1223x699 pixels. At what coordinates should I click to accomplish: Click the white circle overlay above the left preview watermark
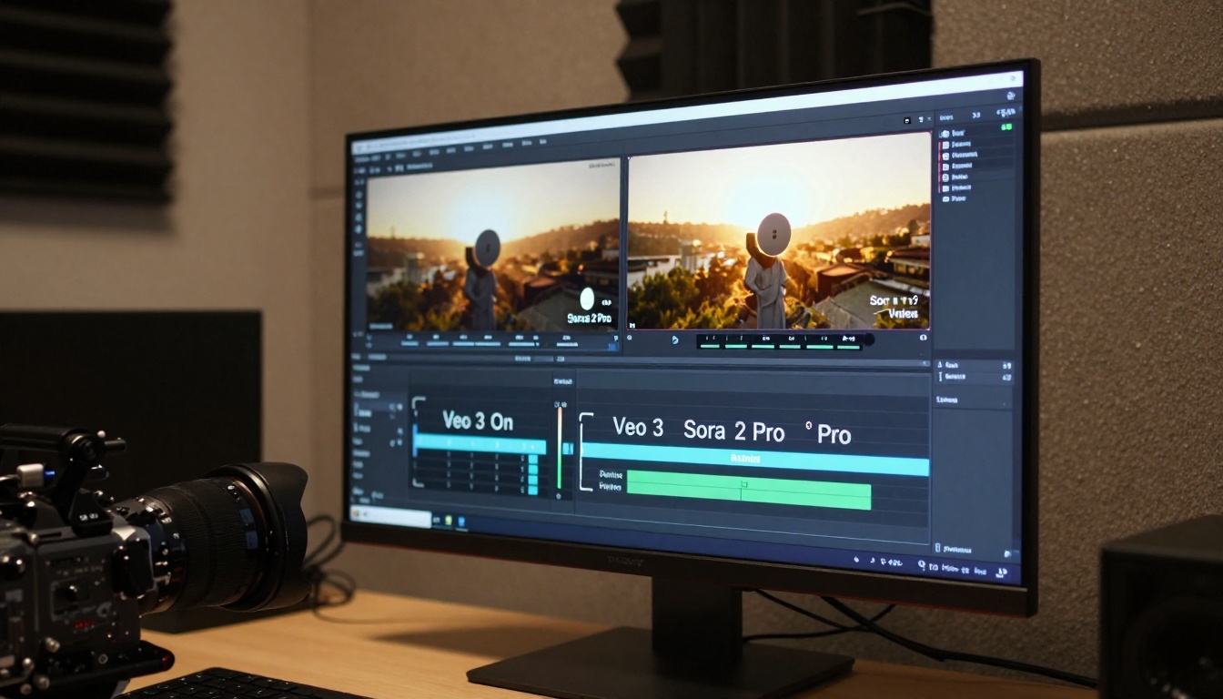click(587, 298)
